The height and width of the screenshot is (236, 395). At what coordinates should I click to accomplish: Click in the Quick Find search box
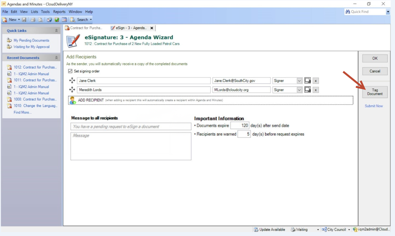point(365,12)
